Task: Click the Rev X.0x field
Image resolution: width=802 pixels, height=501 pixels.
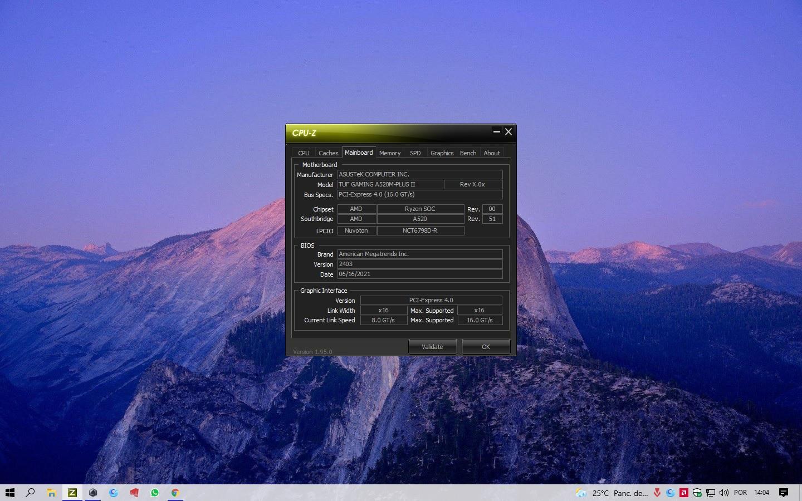Action: 473,185
